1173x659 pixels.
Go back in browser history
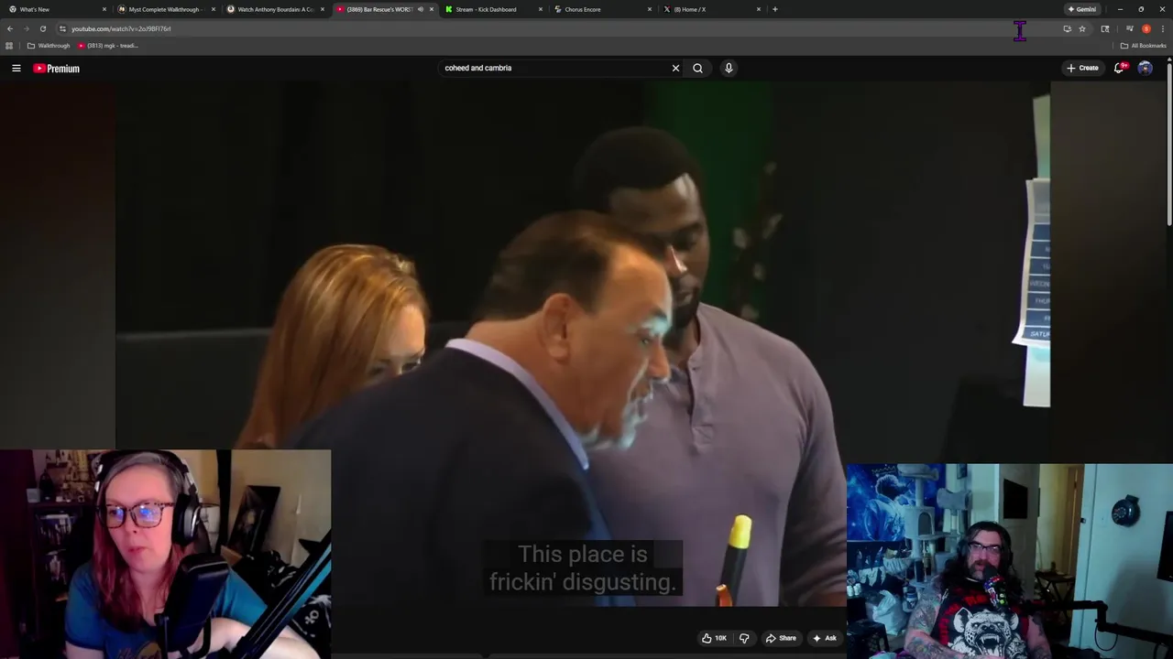(x=10, y=28)
